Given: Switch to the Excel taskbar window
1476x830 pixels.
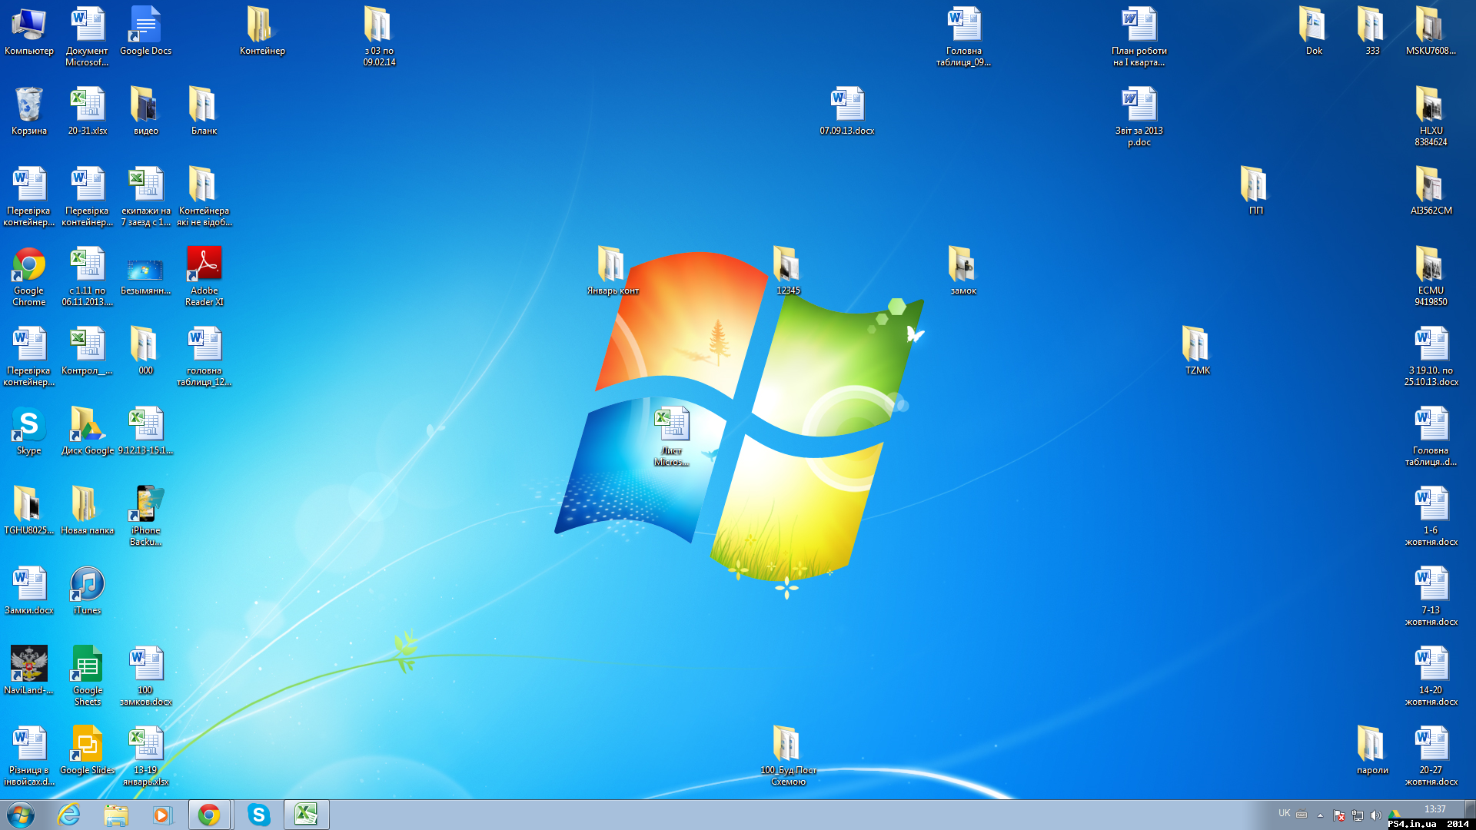Looking at the screenshot, I should (x=306, y=815).
